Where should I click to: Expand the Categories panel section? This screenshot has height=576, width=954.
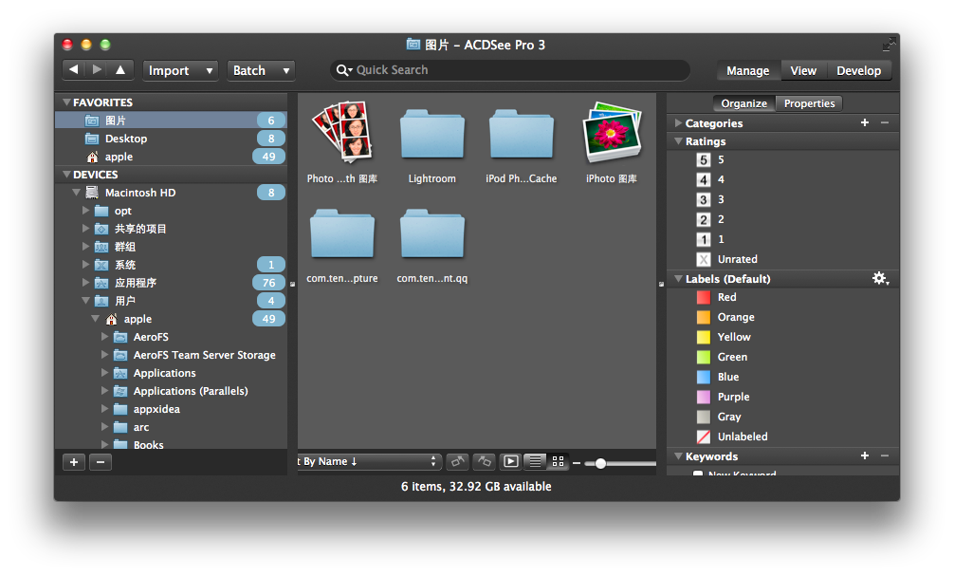click(x=678, y=123)
